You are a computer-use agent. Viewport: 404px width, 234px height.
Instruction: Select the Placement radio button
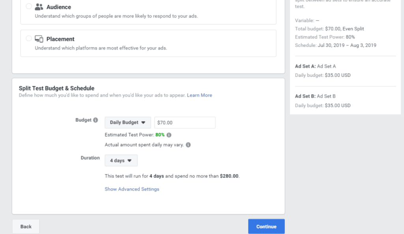pyautogui.click(x=29, y=39)
